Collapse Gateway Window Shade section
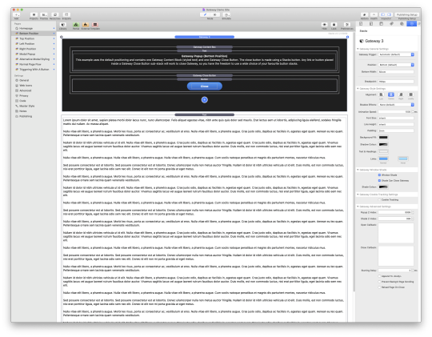 coord(358,170)
